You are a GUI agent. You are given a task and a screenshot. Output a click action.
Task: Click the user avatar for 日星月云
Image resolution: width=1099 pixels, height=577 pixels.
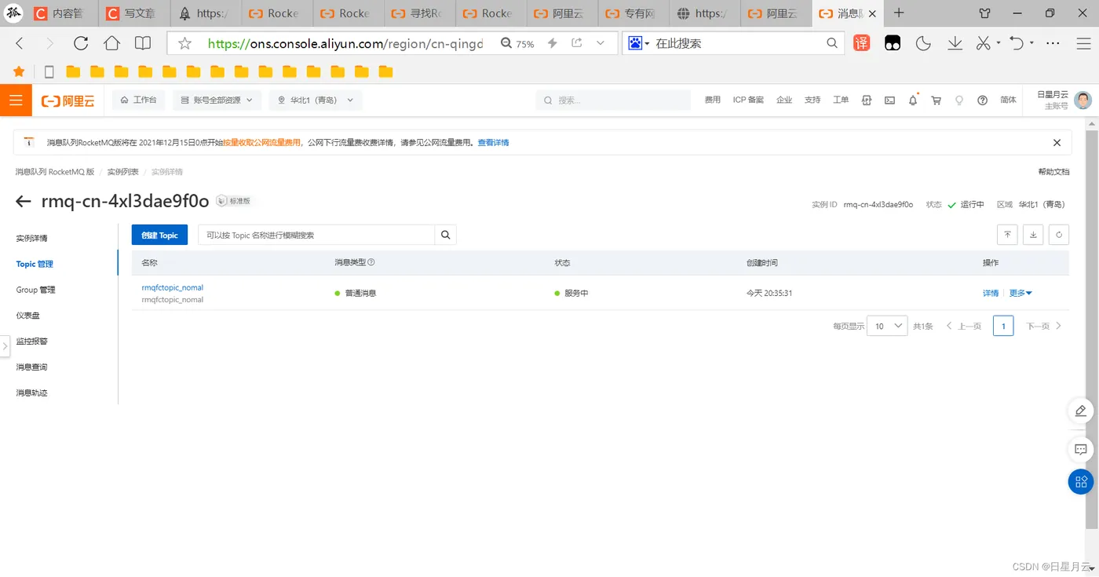pyautogui.click(x=1083, y=100)
